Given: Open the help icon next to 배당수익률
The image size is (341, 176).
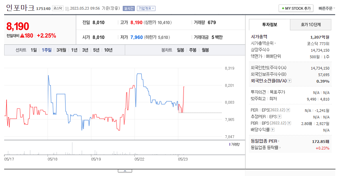Looking at the screenshot, I should (272, 130).
